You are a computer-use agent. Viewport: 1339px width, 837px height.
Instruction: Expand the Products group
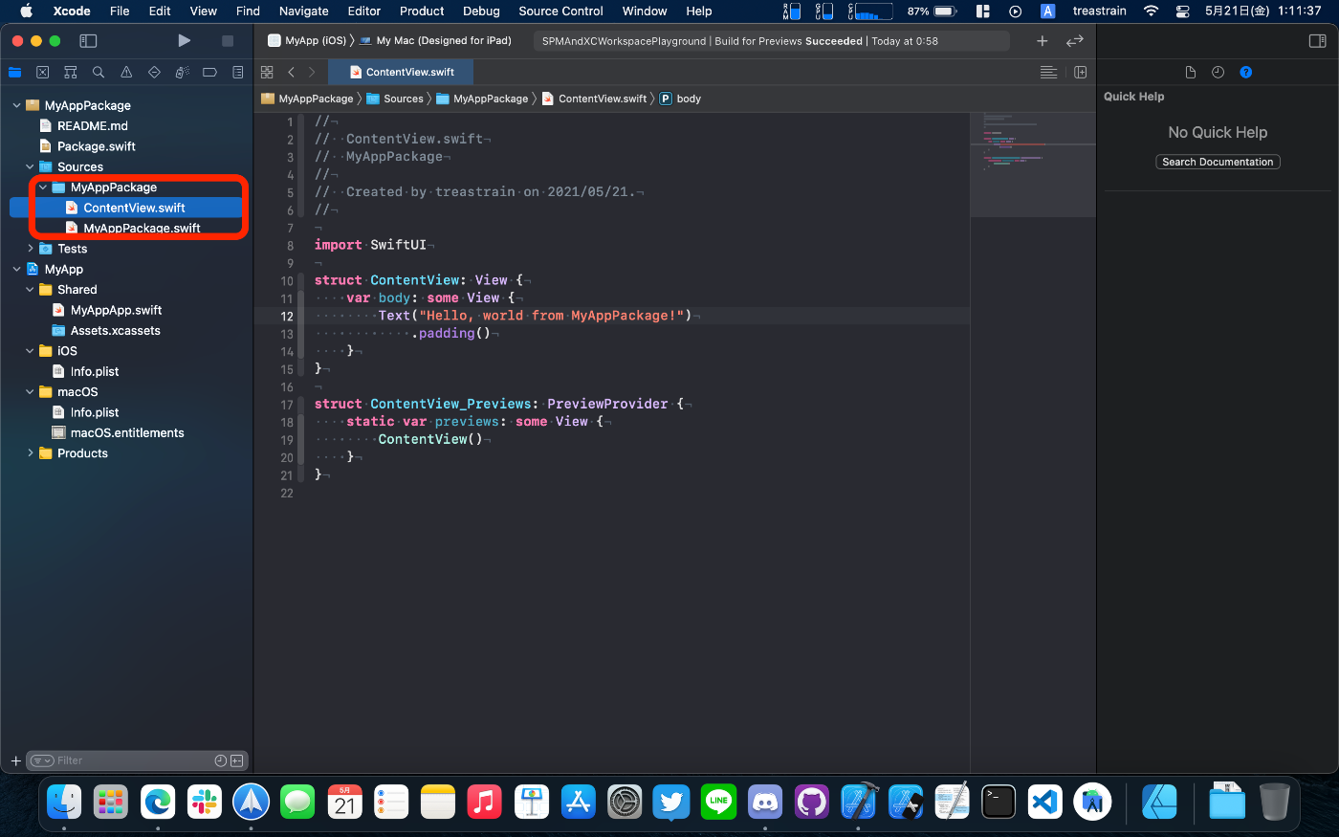point(31,453)
